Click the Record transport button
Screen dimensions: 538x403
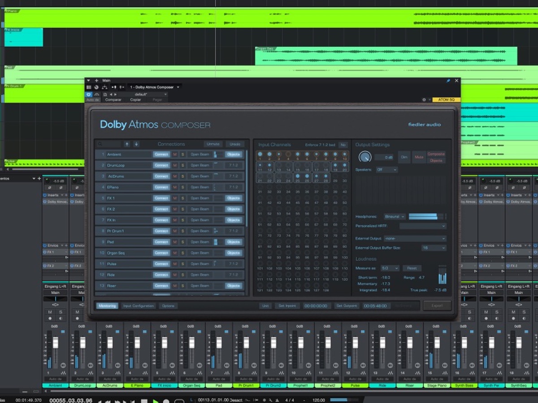[x=166, y=401]
